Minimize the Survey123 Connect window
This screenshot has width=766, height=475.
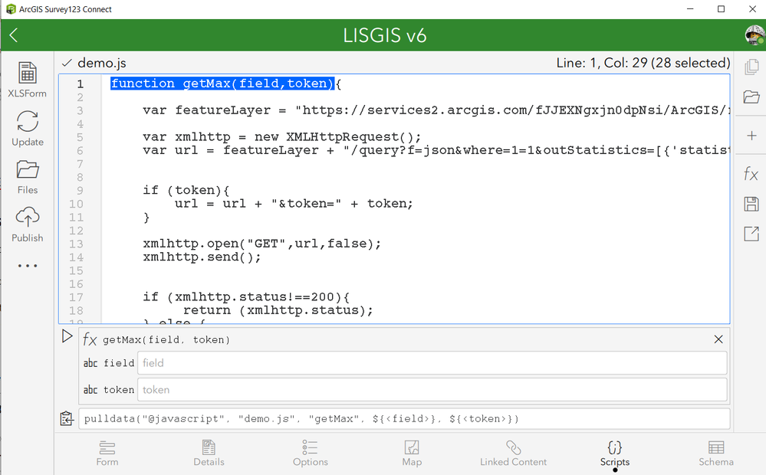point(690,9)
